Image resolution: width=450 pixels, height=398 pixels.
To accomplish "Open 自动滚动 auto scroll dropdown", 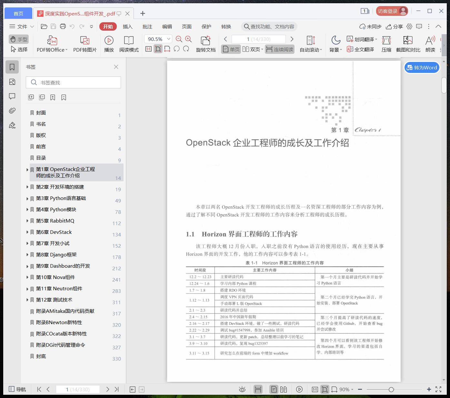I will tap(311, 44).
